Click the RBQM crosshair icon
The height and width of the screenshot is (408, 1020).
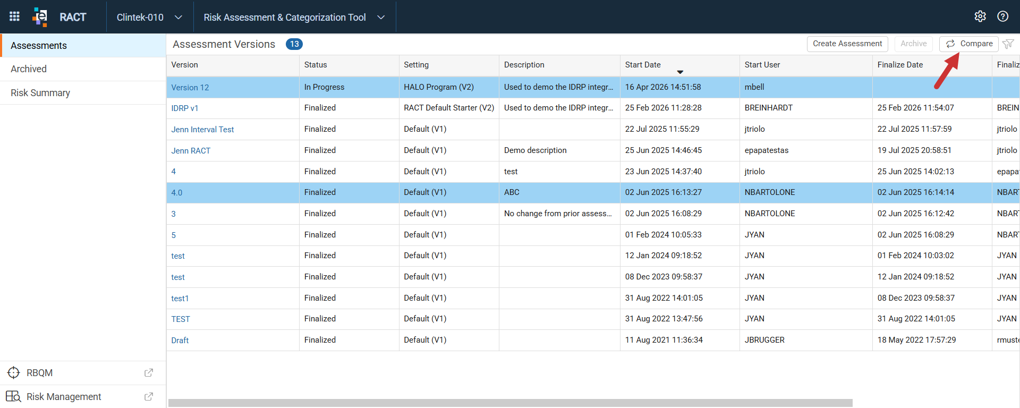coord(14,373)
